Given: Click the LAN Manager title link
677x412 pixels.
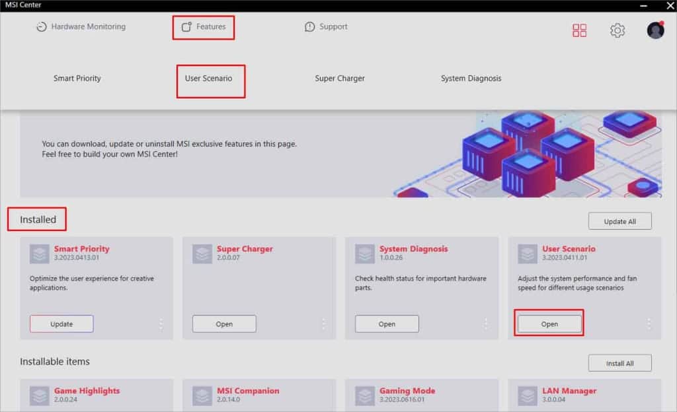Looking at the screenshot, I should (569, 391).
